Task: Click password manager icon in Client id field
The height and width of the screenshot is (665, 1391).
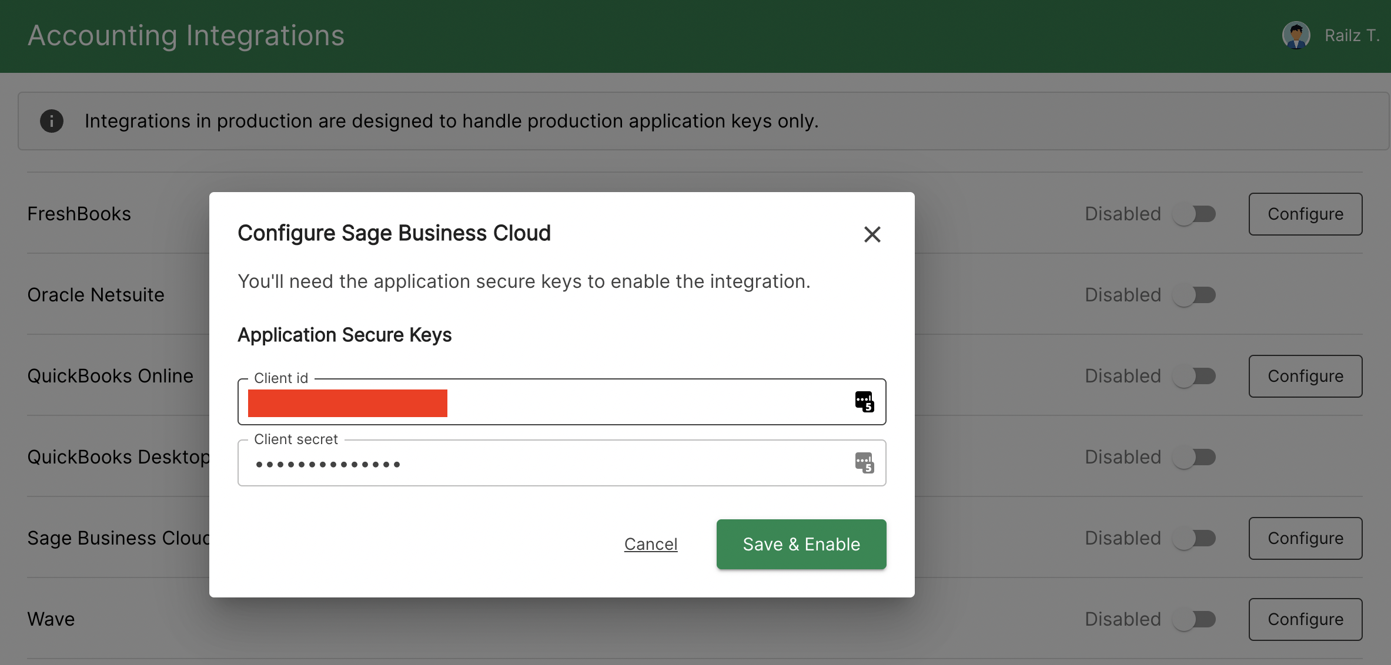Action: click(864, 402)
